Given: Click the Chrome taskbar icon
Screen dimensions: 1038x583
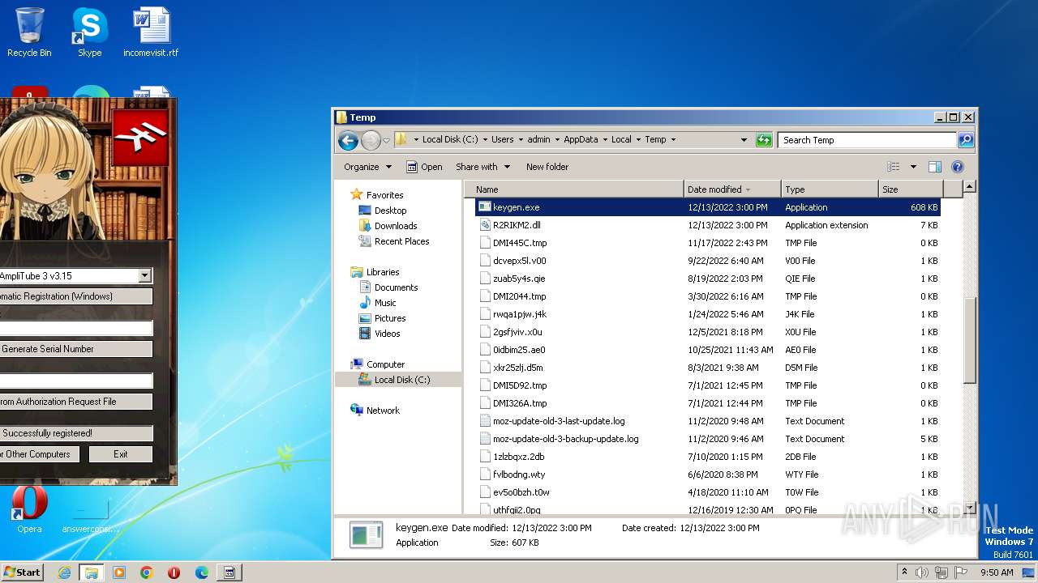Looking at the screenshot, I should (147, 572).
